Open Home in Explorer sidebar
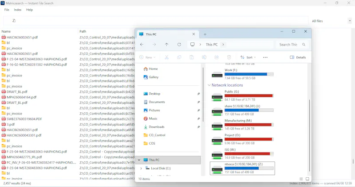The width and height of the screenshot is (355, 187). (150, 69)
